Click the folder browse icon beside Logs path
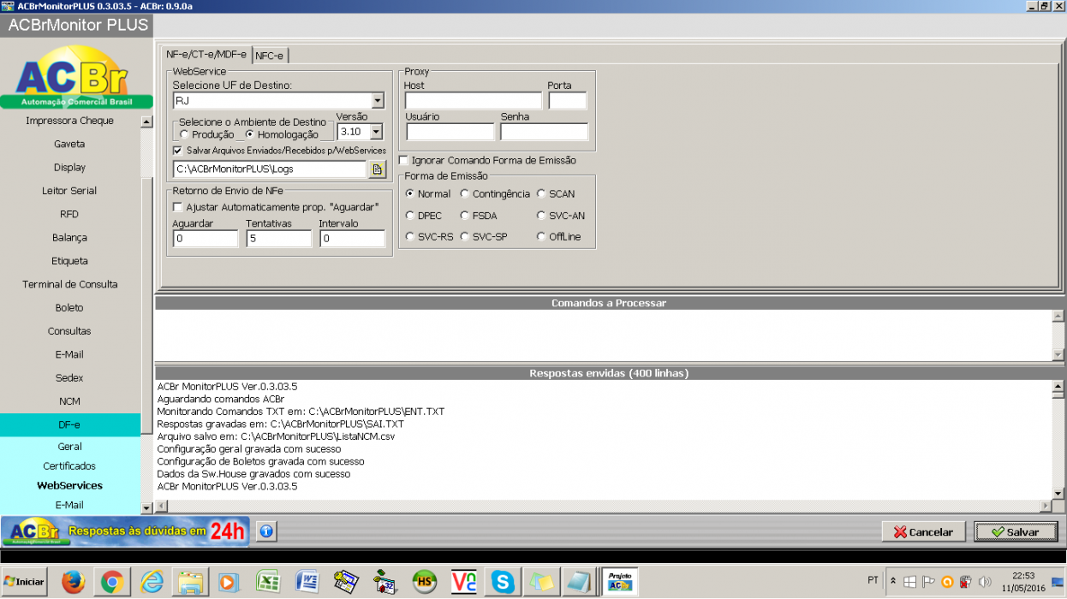The width and height of the screenshot is (1067, 599). 377,169
